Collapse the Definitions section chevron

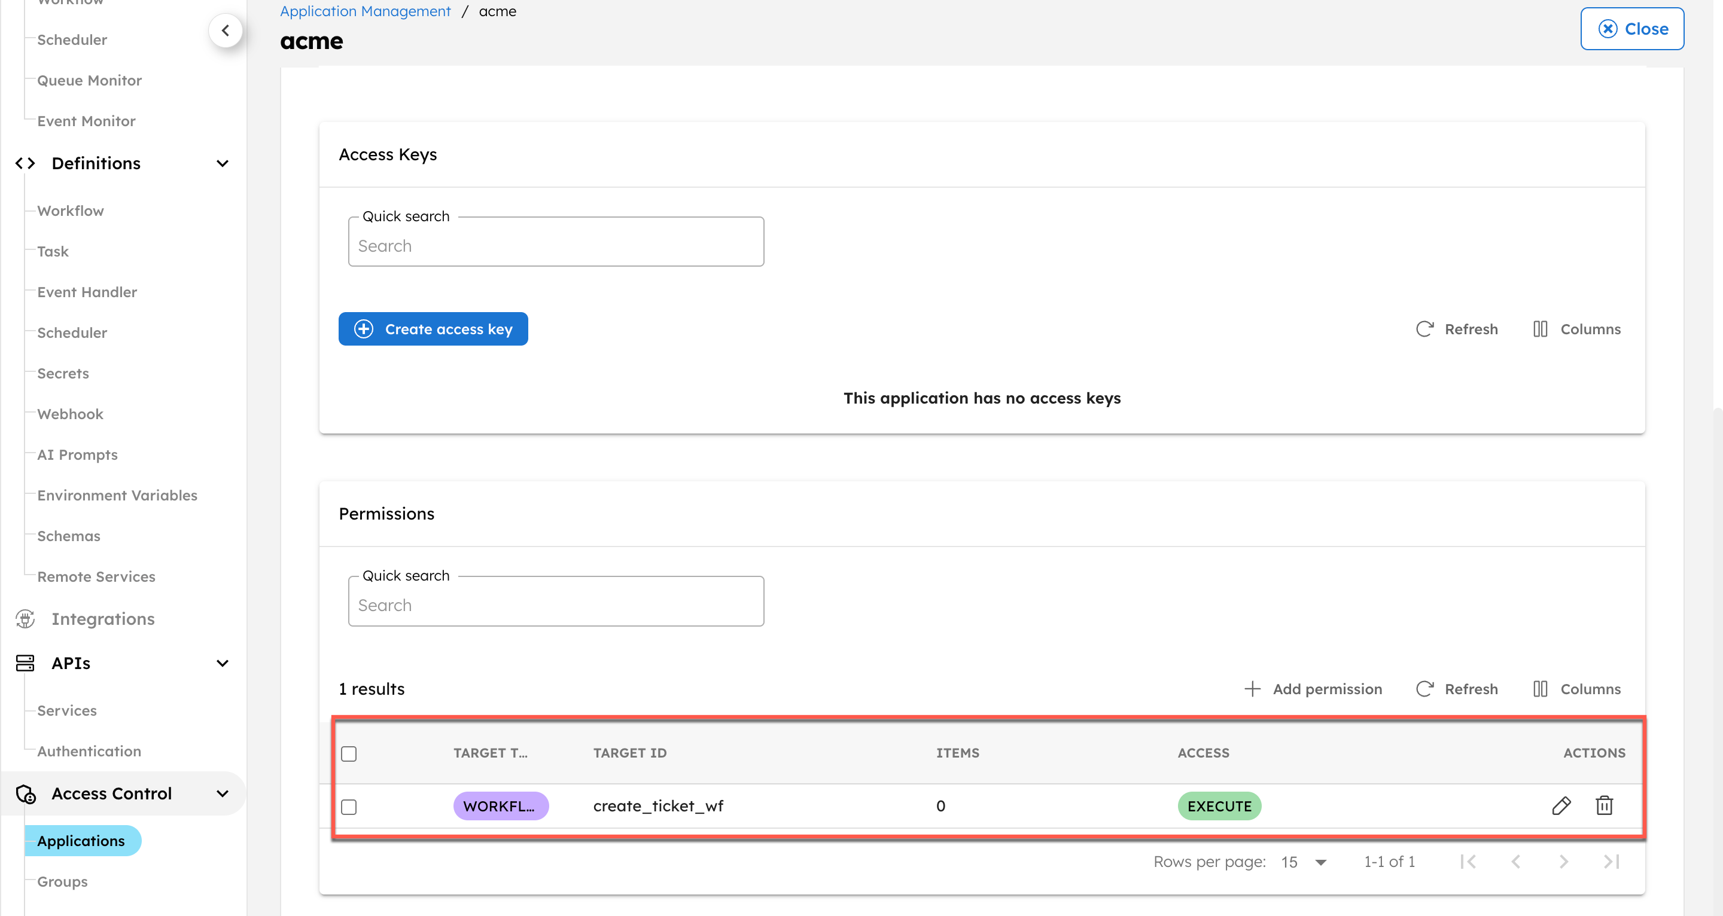click(223, 163)
